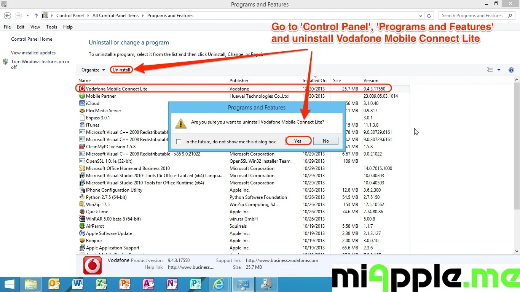Select the 'Apple Application Support' row

243,248
